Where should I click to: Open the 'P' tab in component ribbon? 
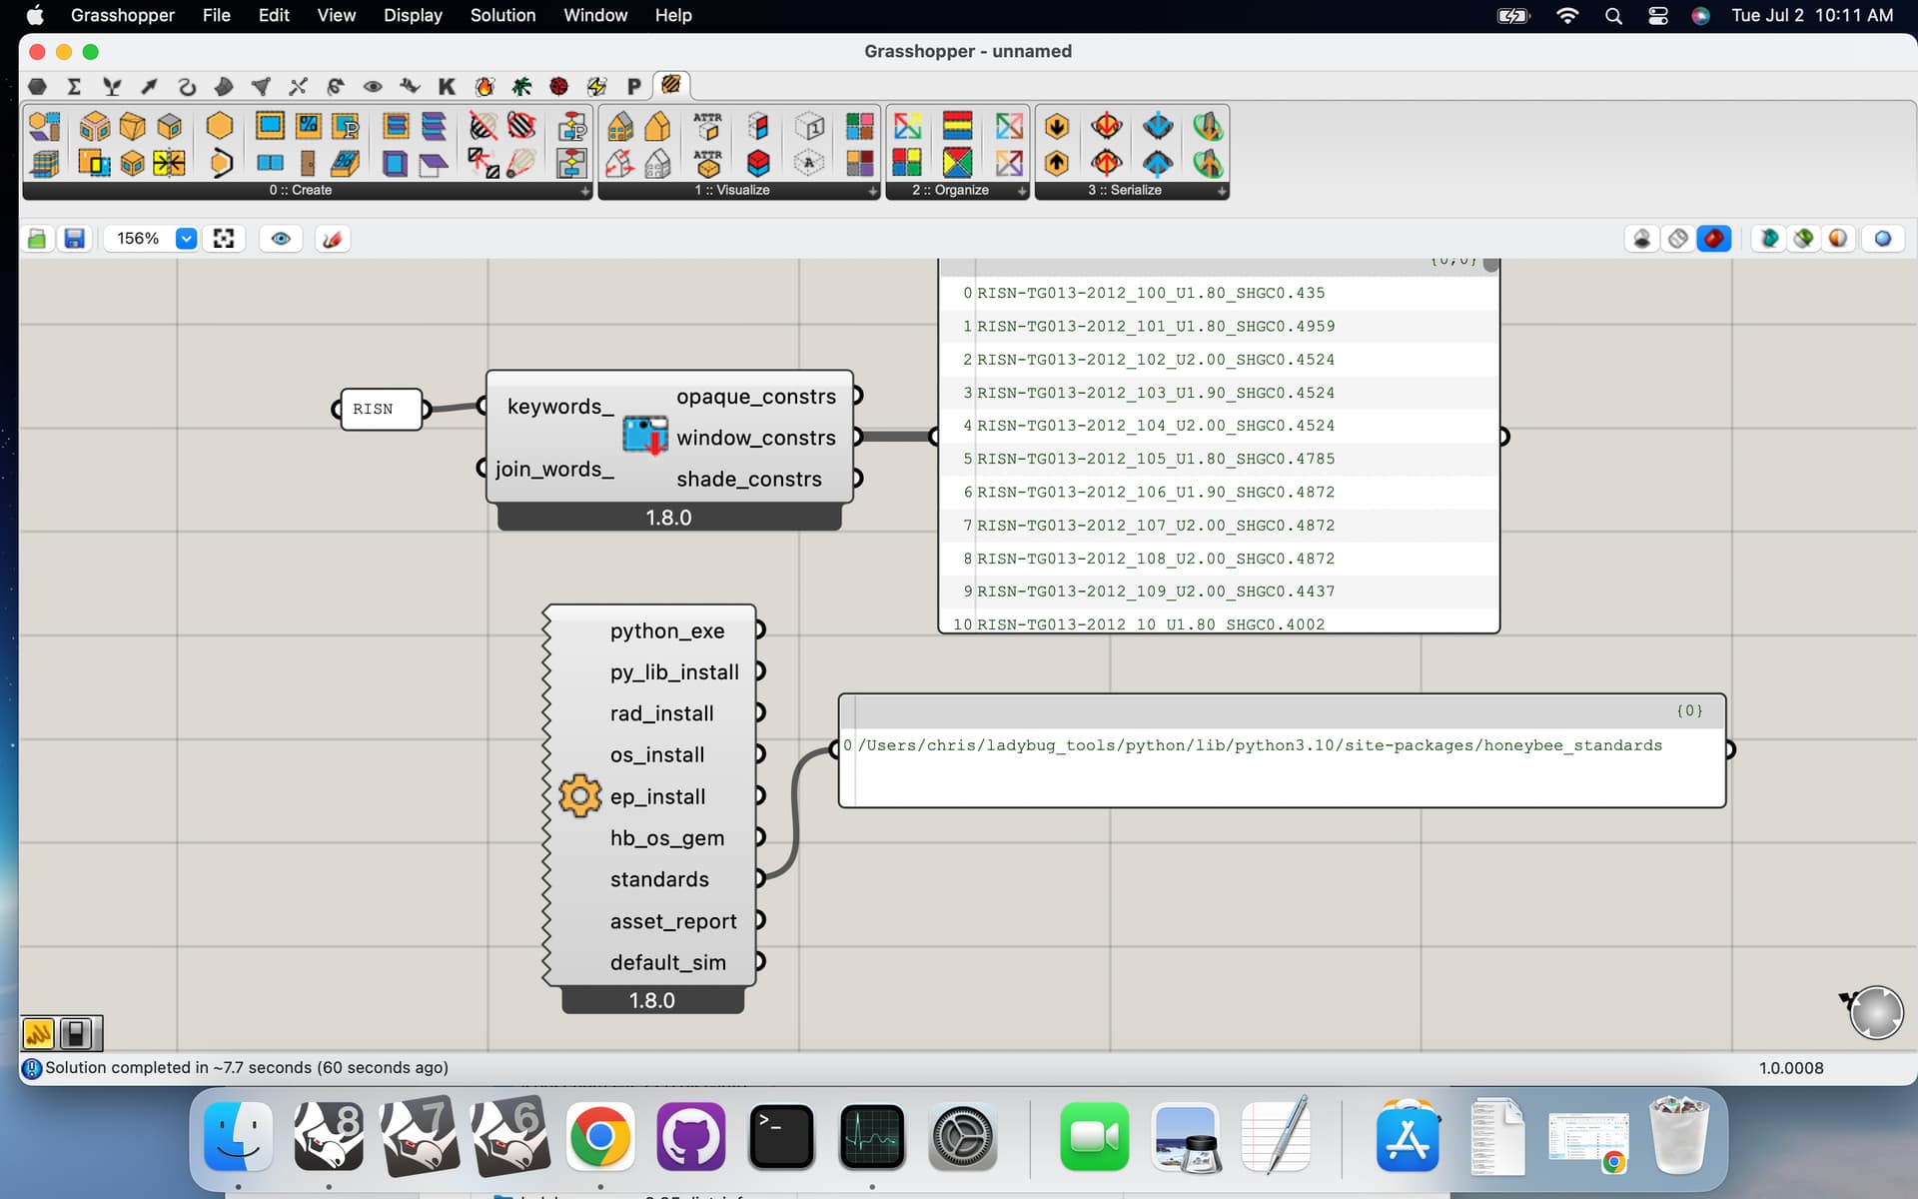(633, 87)
